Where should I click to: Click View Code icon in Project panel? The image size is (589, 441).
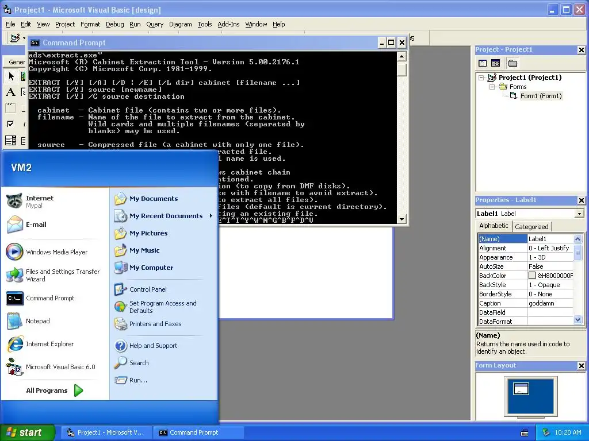483,63
